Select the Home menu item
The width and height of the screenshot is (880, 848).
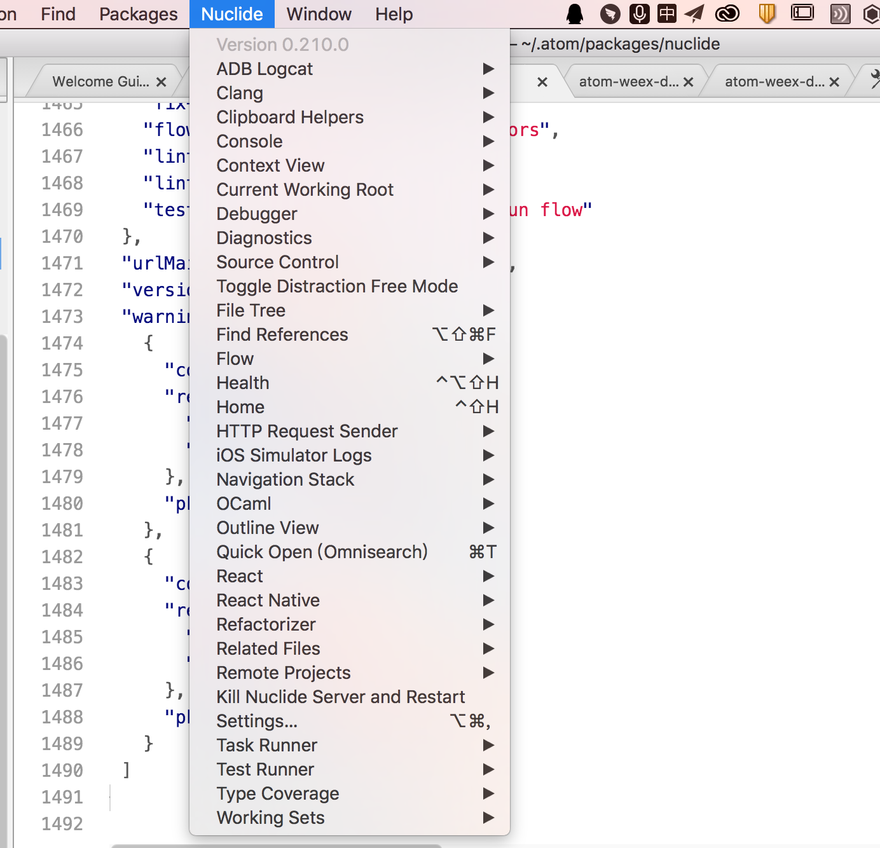(350, 407)
